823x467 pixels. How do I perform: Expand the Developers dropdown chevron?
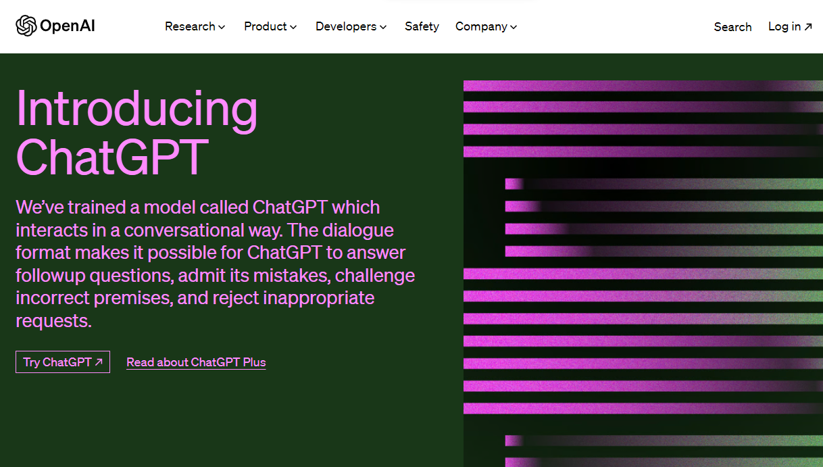[383, 27]
